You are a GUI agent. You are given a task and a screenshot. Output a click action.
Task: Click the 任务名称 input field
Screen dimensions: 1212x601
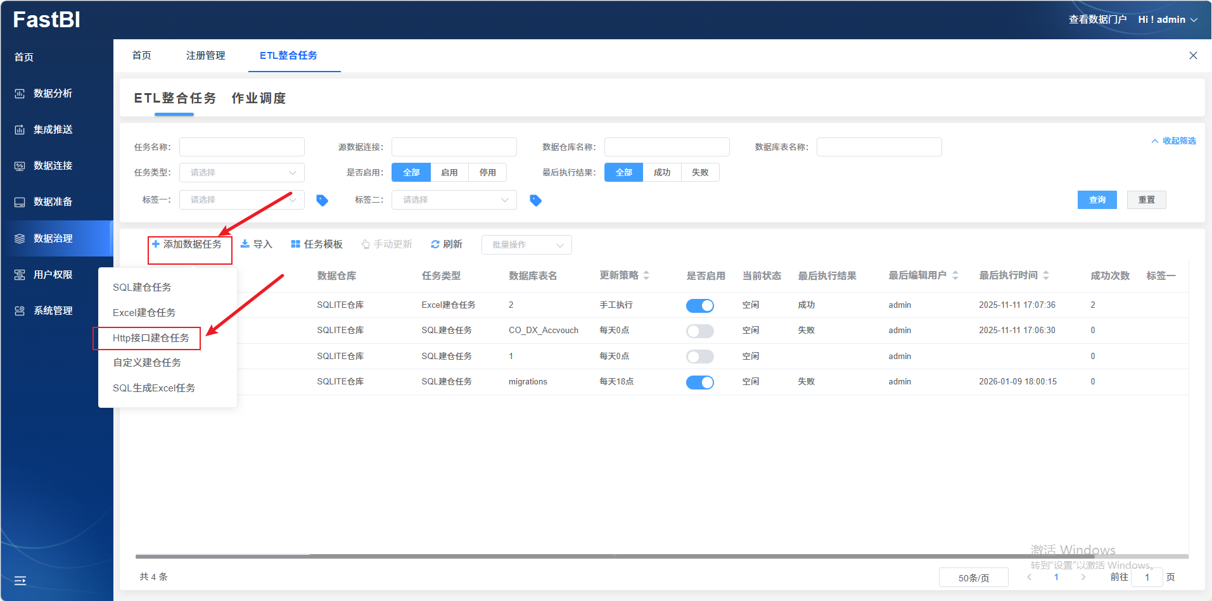click(241, 147)
